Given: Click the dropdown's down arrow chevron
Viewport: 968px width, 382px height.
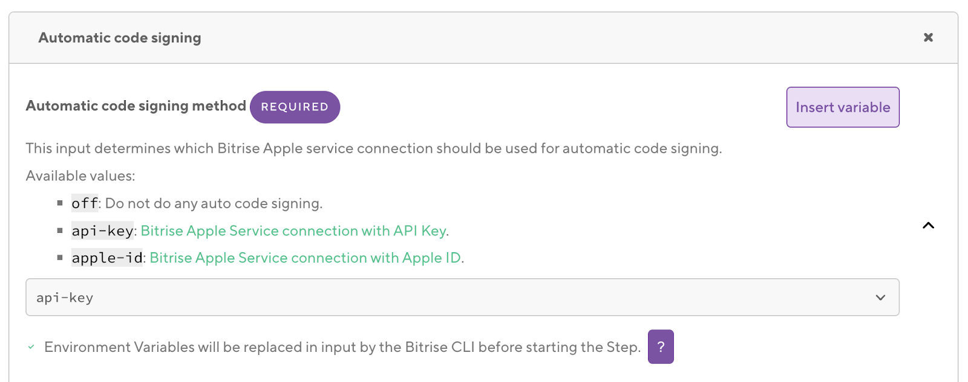Looking at the screenshot, I should pos(880,298).
